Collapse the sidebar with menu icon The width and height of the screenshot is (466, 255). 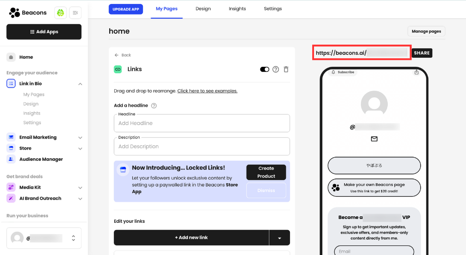75,13
